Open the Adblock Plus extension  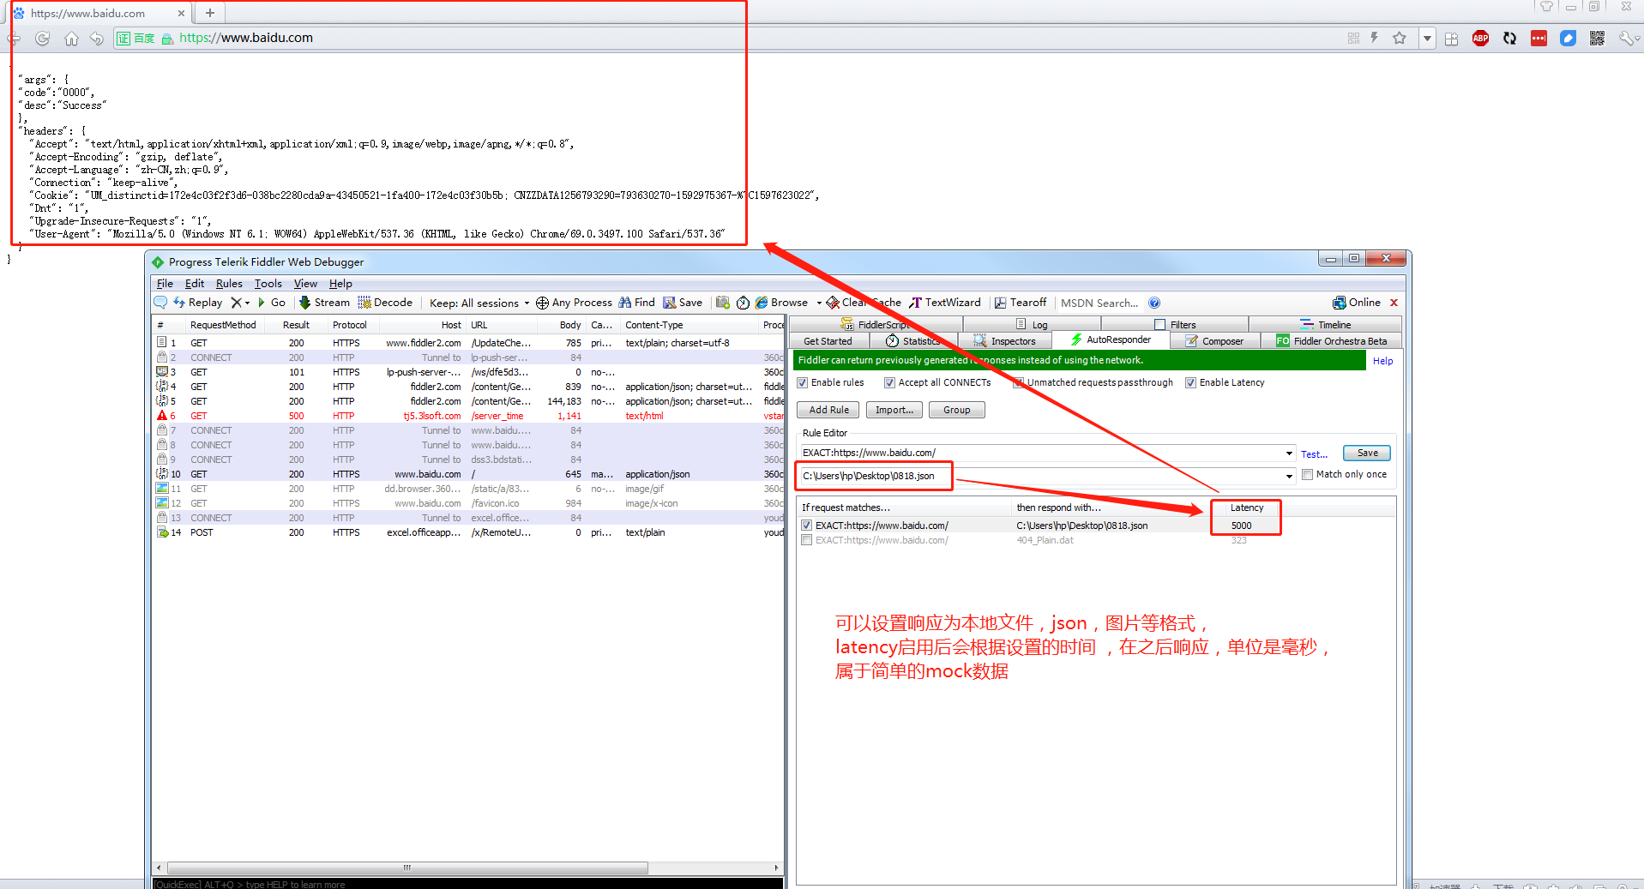coord(1480,38)
